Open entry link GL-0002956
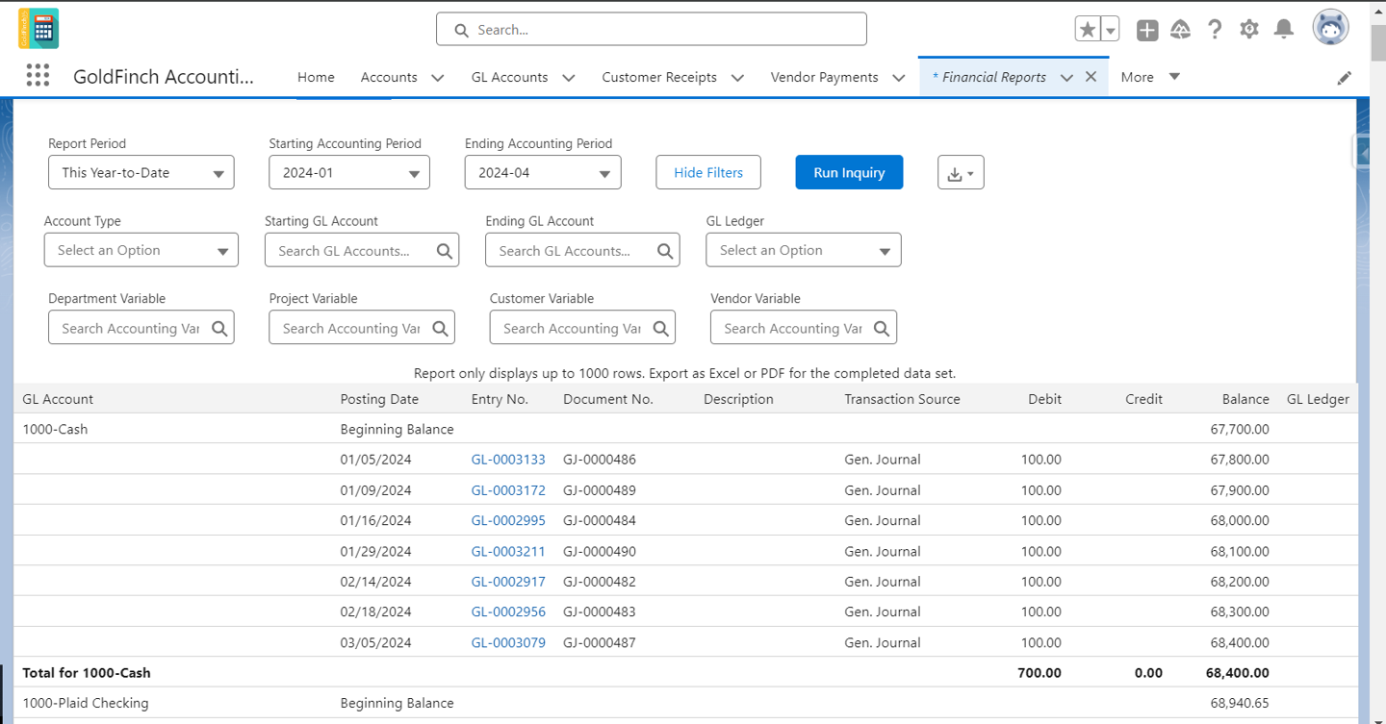This screenshot has width=1386, height=724. pyautogui.click(x=508, y=612)
